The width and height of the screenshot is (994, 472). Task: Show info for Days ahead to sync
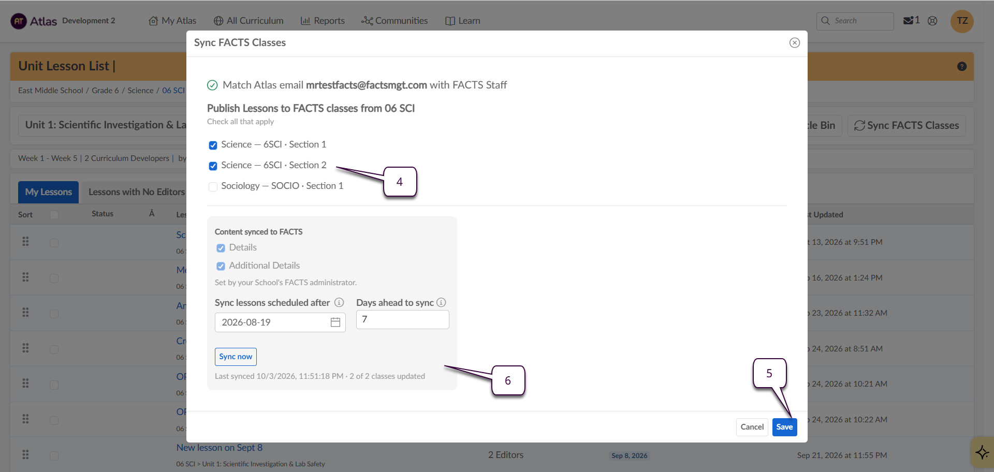pos(441,302)
